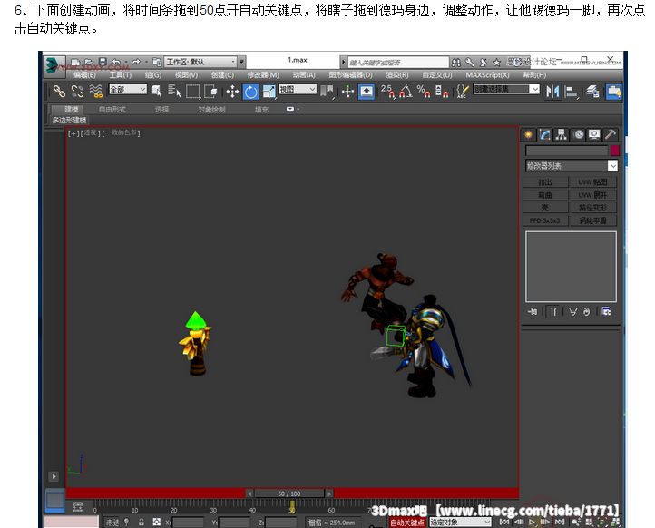655x528 pixels.
Task: Open the 工作区: 默认 workspace dropdown
Action: (200, 62)
